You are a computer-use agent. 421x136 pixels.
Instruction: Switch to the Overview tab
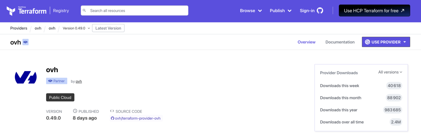tap(306, 42)
